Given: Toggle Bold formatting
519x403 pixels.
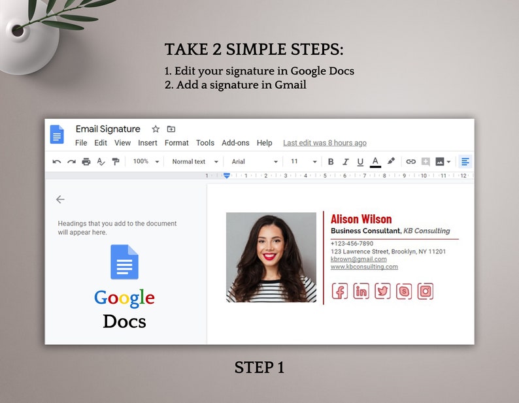Looking at the screenshot, I should pos(331,162).
